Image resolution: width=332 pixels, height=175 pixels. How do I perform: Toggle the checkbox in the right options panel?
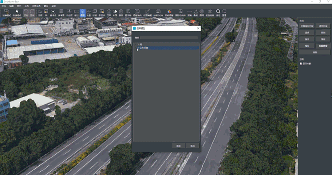pos(301,64)
